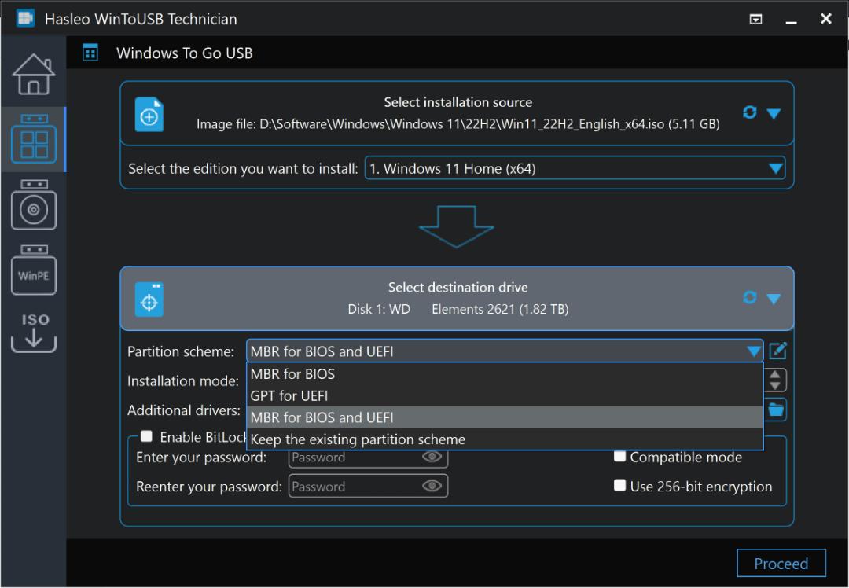Refresh the destination drive list
The height and width of the screenshot is (588, 849).
pyautogui.click(x=749, y=297)
